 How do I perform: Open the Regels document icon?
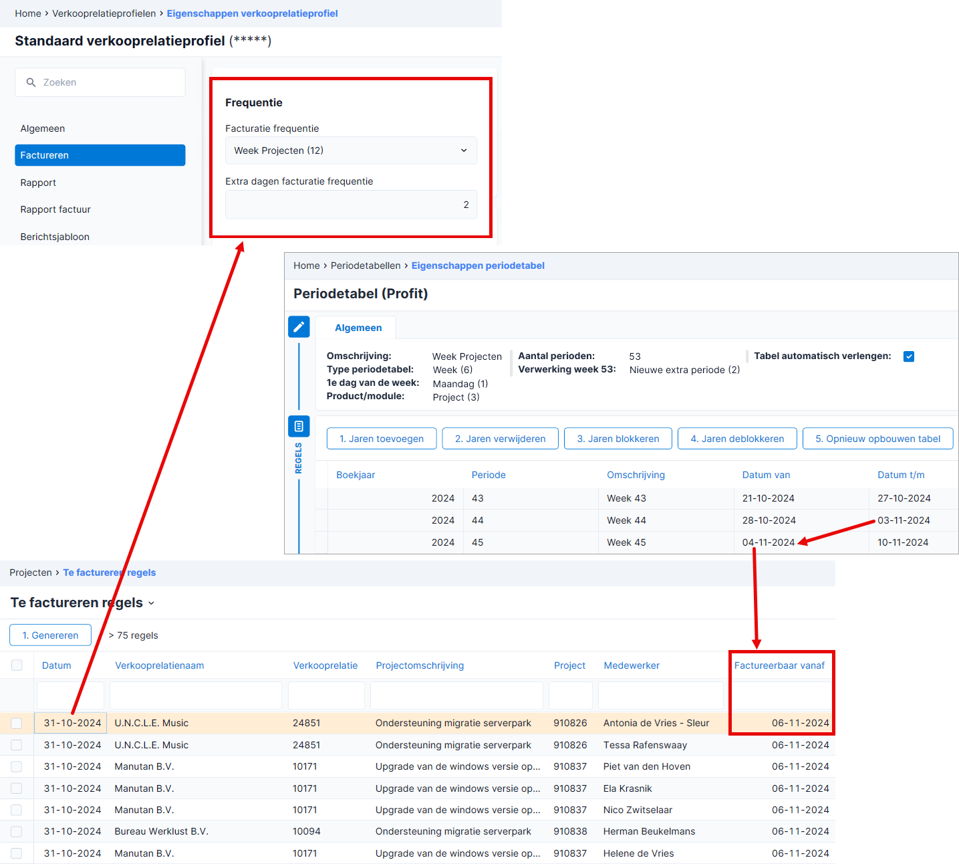(x=299, y=426)
